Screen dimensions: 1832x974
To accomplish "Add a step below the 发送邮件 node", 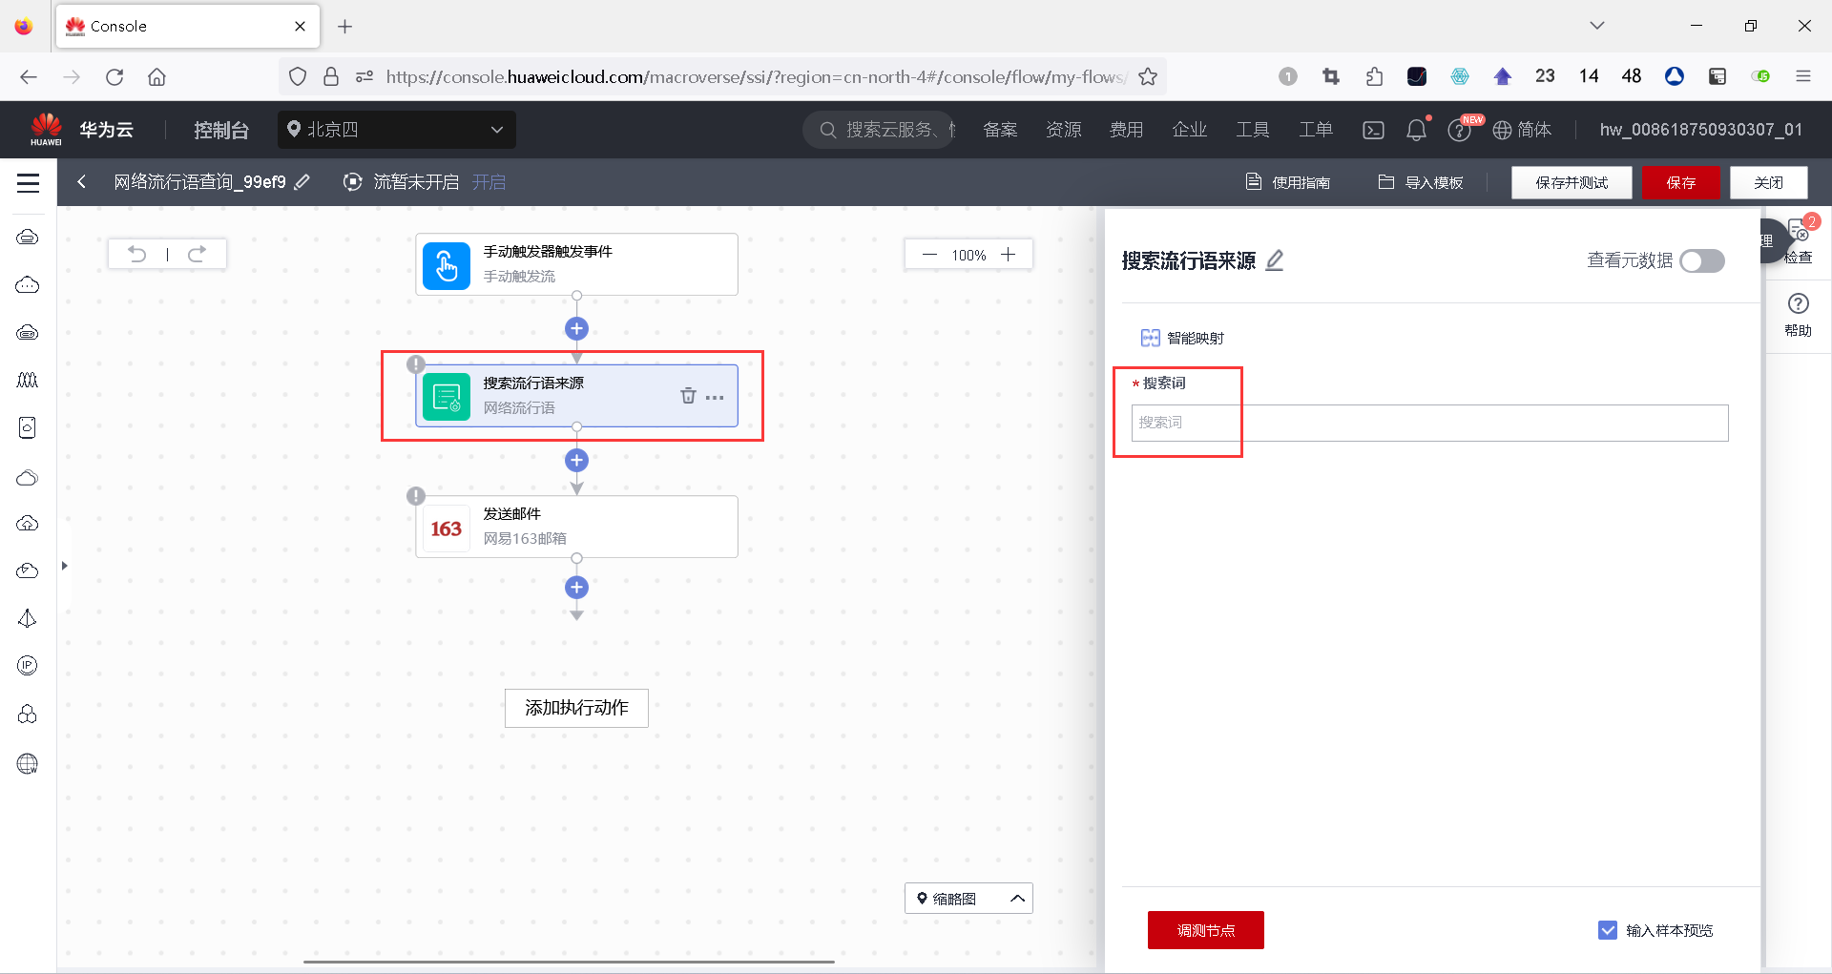I will click(576, 588).
